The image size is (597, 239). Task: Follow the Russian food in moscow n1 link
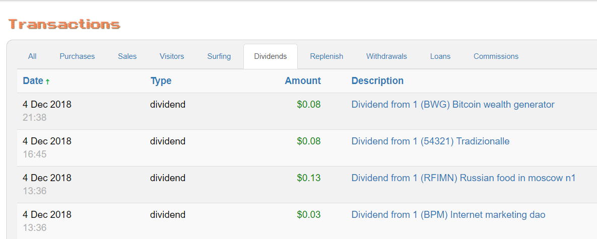tap(463, 178)
